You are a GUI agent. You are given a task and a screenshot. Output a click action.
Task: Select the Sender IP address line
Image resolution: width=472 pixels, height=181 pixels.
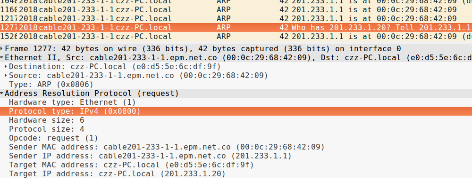(236, 156)
